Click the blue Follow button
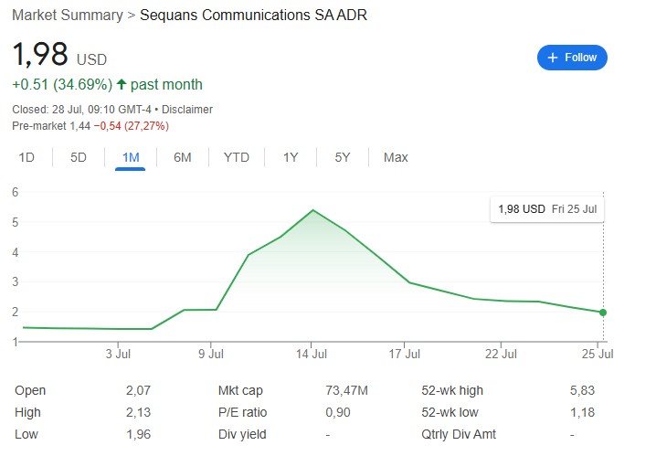This screenshot has width=656, height=456. (572, 58)
